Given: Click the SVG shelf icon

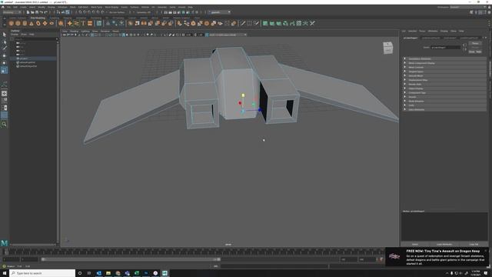Looking at the screenshot, I should click(90, 23).
